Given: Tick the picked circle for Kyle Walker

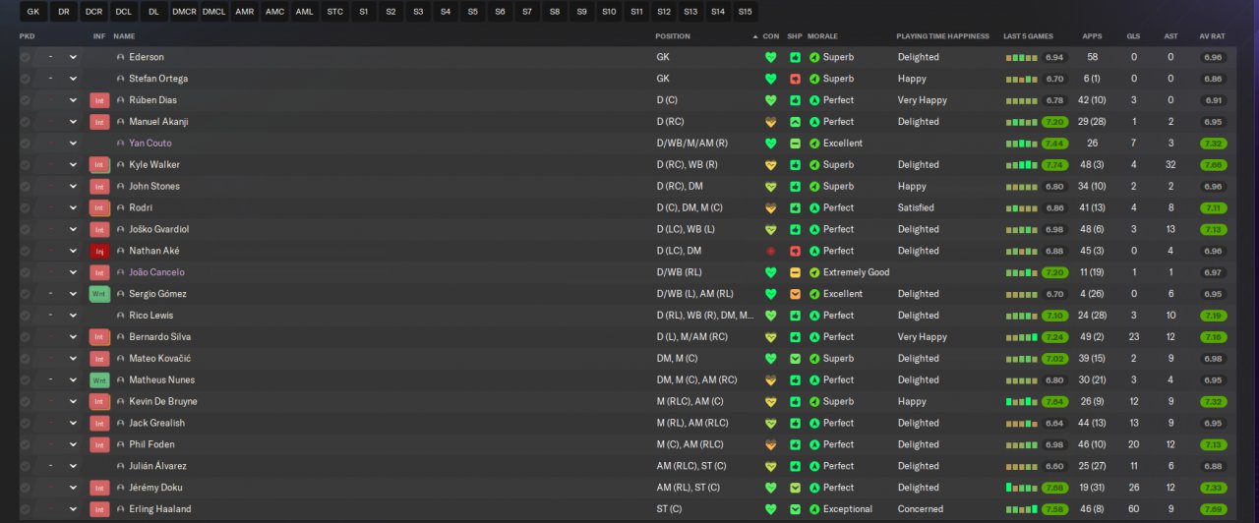Looking at the screenshot, I should [x=25, y=165].
